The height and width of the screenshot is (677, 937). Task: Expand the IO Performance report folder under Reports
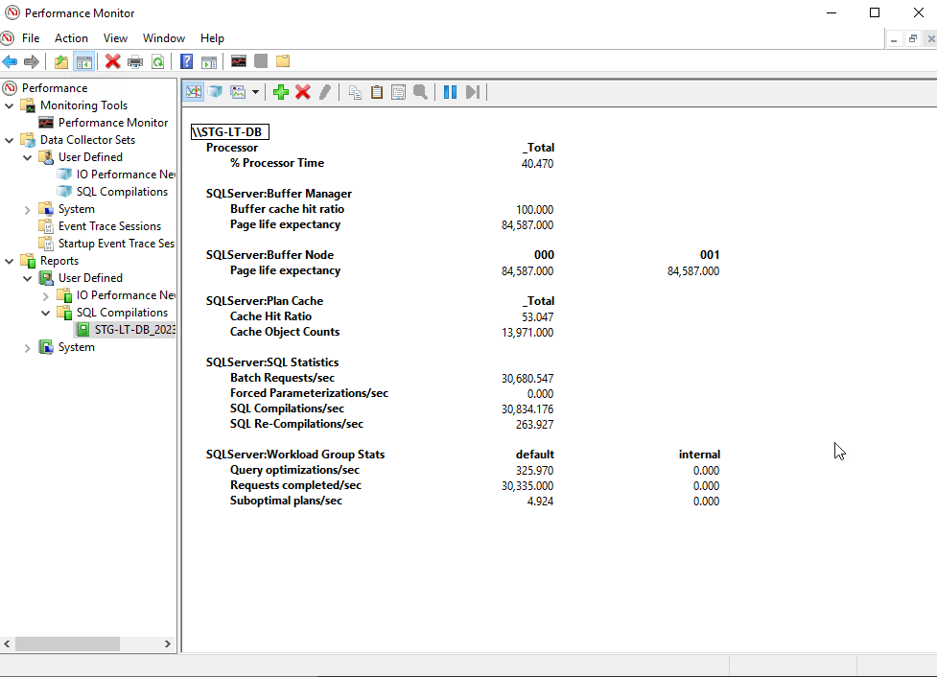click(x=45, y=295)
